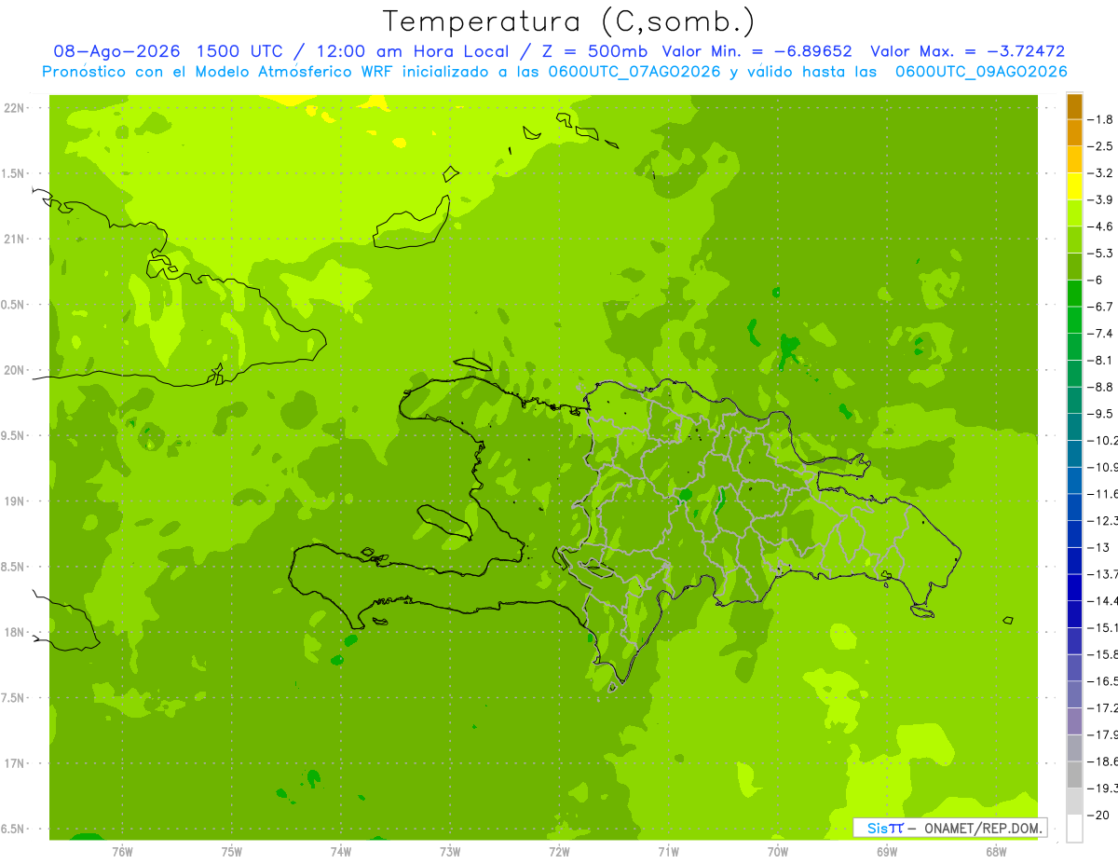Click the -3.2 colorbar value
This screenshot has width=1118, height=864.
pyautogui.click(x=1101, y=172)
